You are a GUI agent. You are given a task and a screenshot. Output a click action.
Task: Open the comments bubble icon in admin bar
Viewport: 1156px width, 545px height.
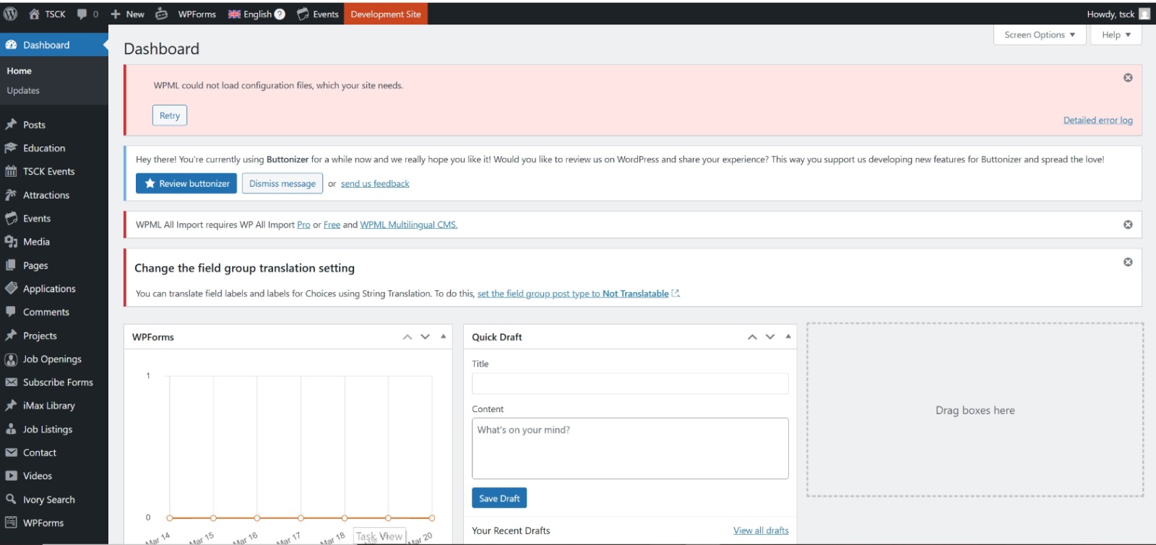point(82,14)
